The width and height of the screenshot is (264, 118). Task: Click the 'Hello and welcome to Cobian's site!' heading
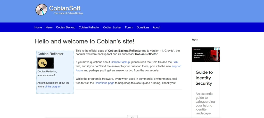[x=84, y=41]
